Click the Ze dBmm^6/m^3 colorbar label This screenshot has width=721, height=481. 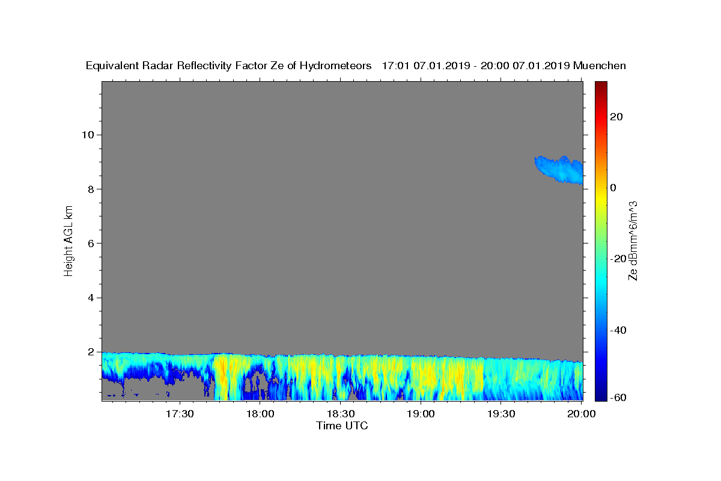point(633,241)
